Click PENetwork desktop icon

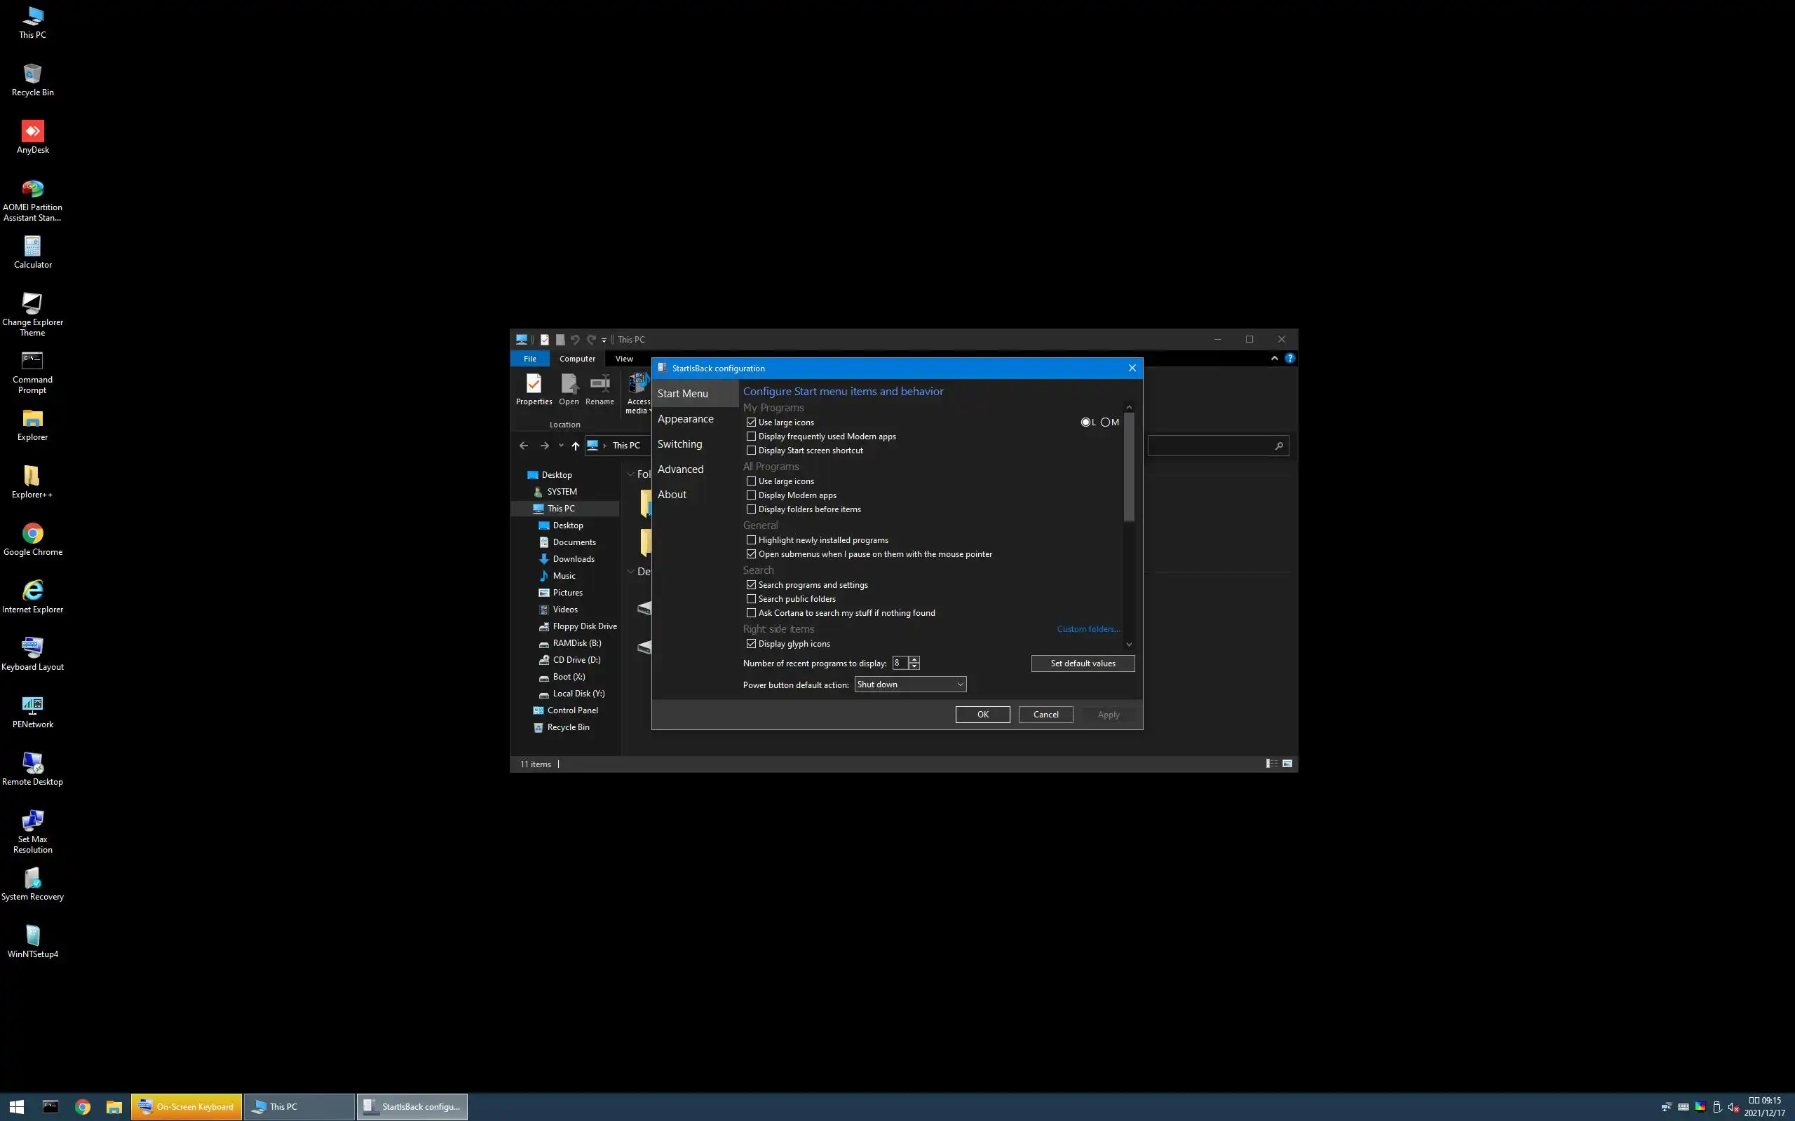pos(33,706)
